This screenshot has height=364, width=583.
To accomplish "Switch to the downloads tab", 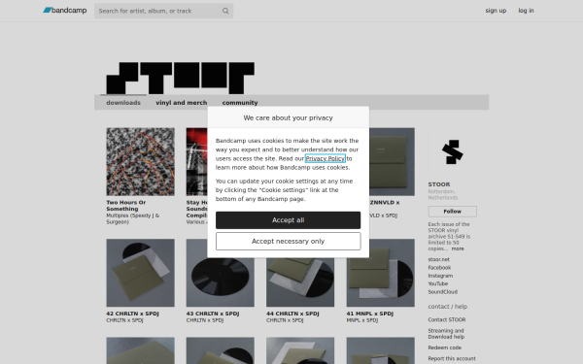I will pyautogui.click(x=123, y=103).
